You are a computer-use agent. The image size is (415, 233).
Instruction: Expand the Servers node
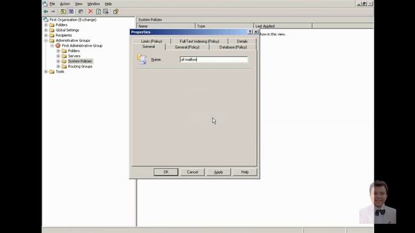pyautogui.click(x=58, y=56)
